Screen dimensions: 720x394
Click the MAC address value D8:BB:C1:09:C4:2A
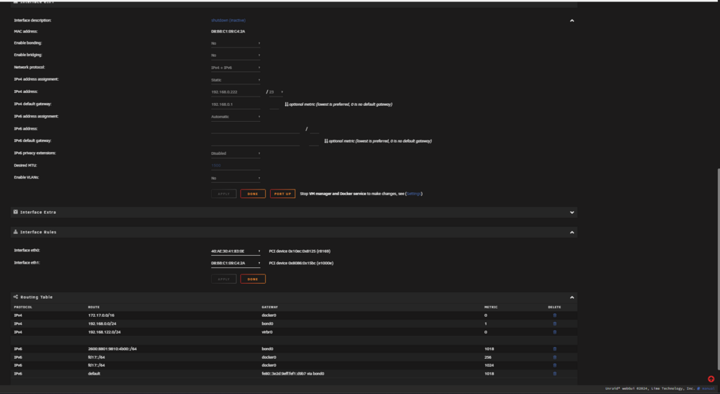(x=228, y=32)
